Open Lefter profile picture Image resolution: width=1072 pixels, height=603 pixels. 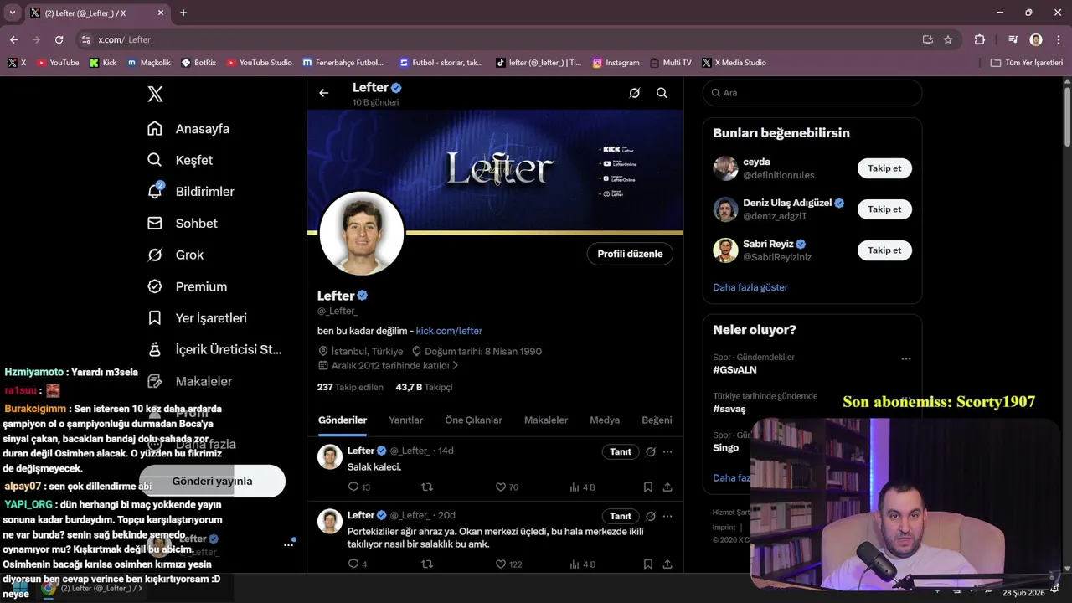[x=362, y=234]
